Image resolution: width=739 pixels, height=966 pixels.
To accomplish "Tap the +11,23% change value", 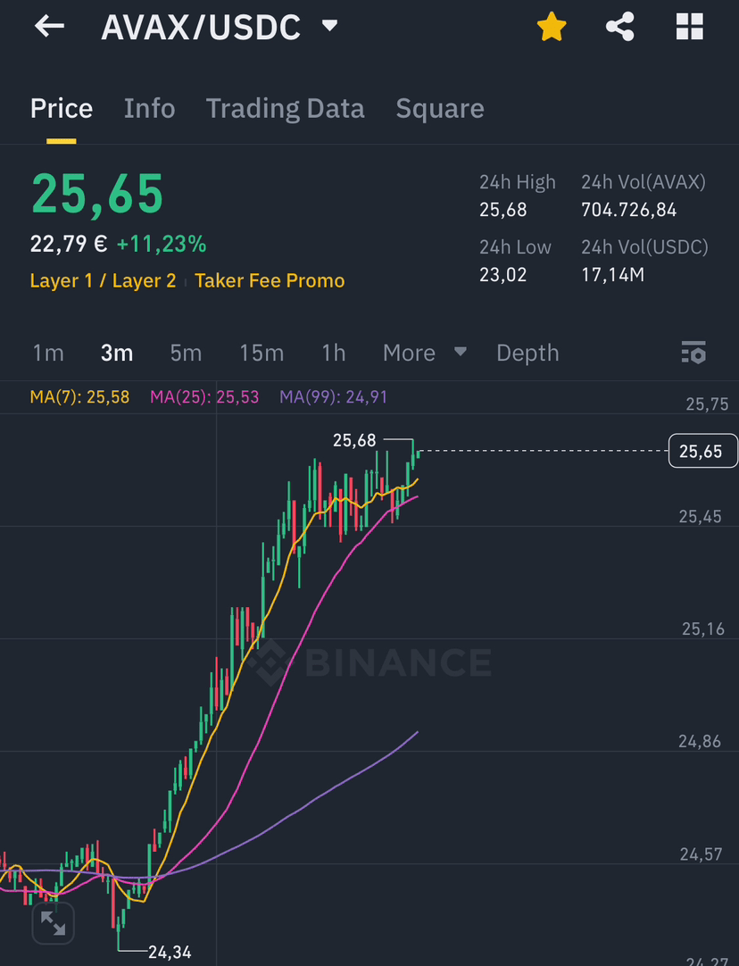I will click(x=162, y=244).
